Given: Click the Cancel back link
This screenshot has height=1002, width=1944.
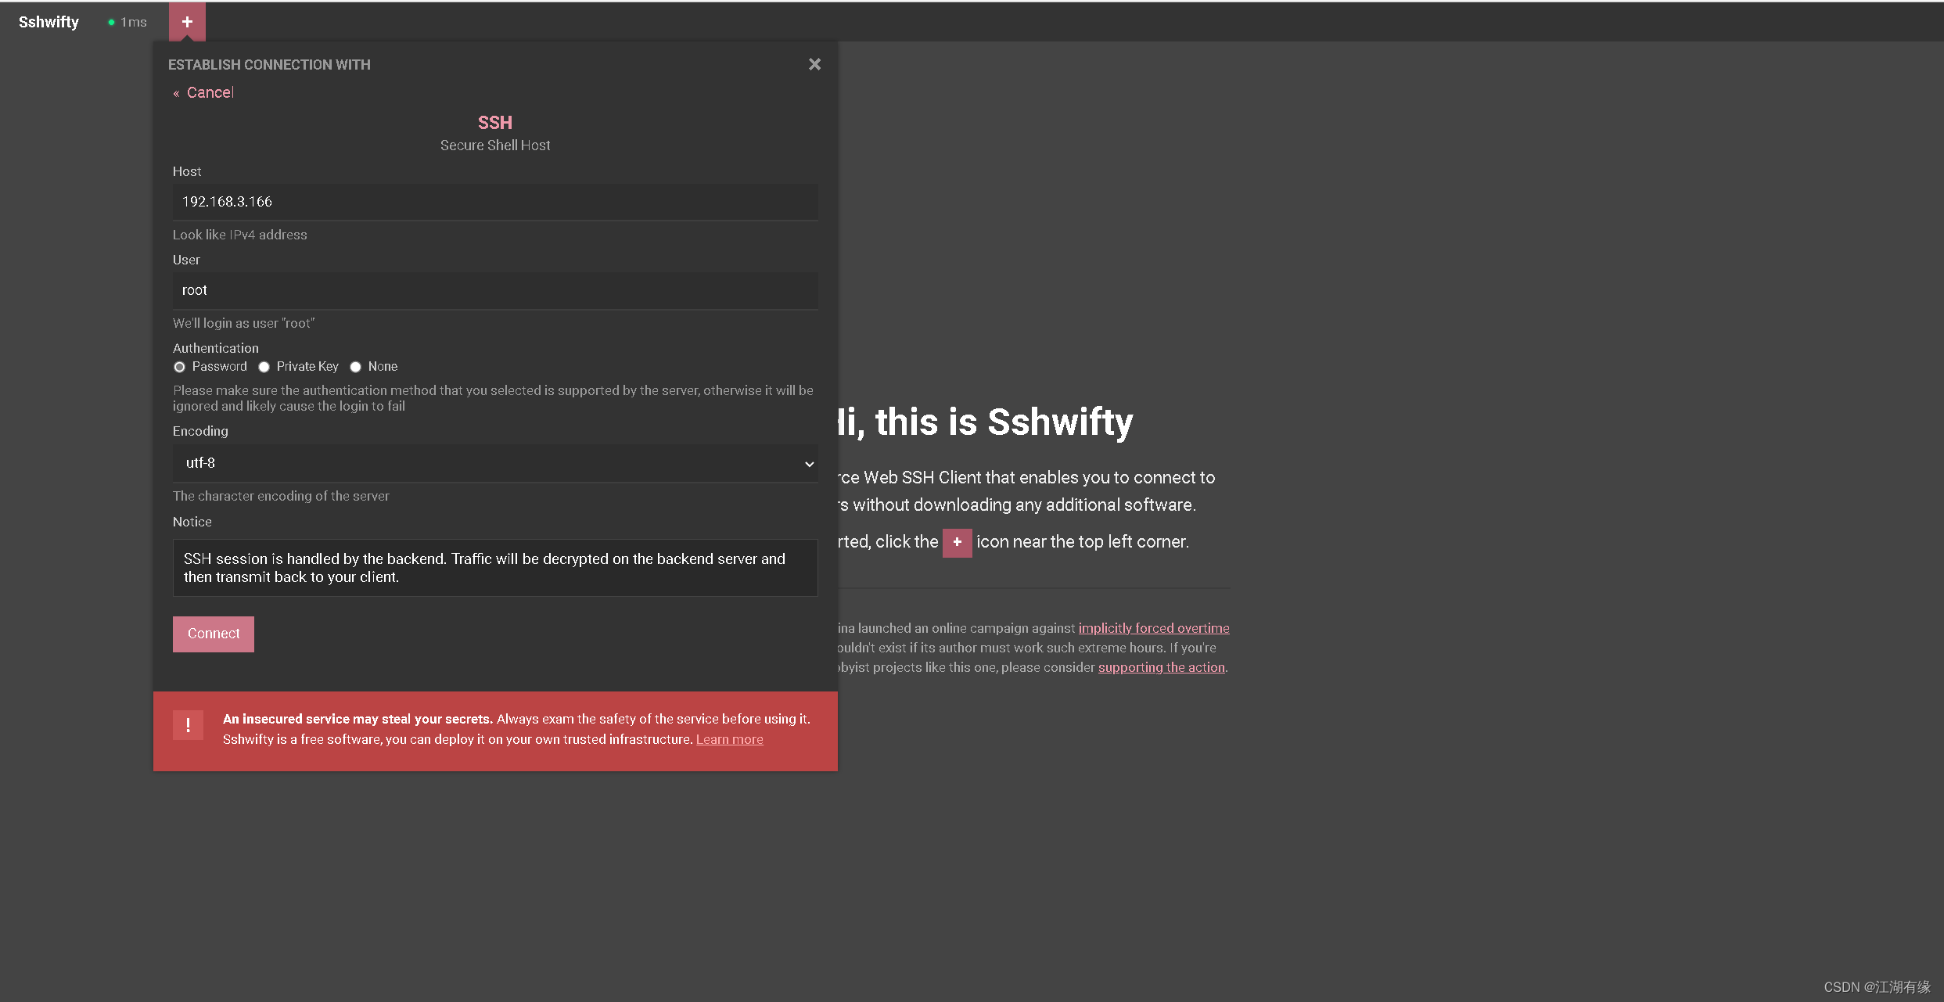Looking at the screenshot, I should click(x=209, y=92).
